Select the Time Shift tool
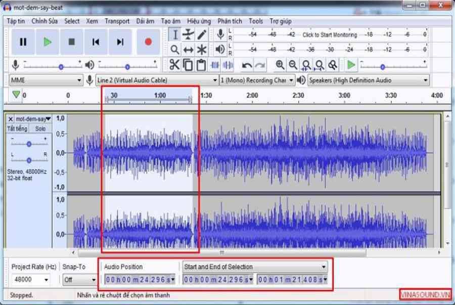 [x=188, y=50]
